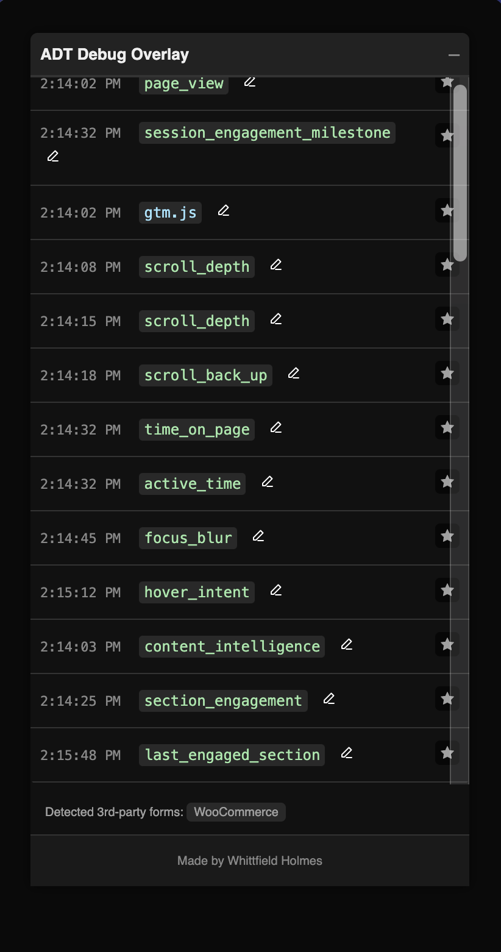Favorite the gtm.js event row

tap(447, 210)
